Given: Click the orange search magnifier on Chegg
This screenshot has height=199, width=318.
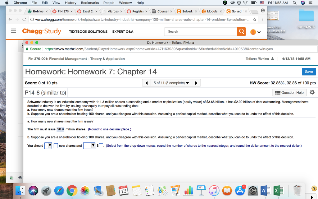Looking at the screenshot, I should [241, 31].
